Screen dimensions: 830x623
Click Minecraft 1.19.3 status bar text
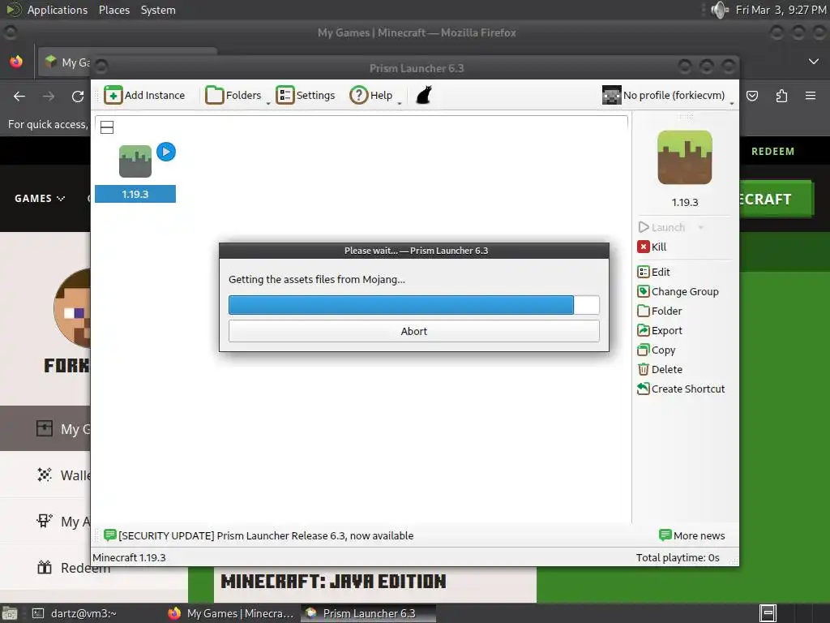point(129,557)
